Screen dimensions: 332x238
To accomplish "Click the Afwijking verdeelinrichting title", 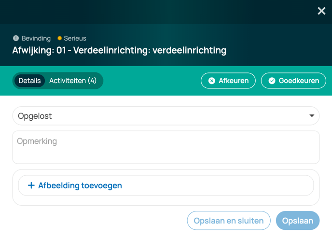I will tap(119, 50).
